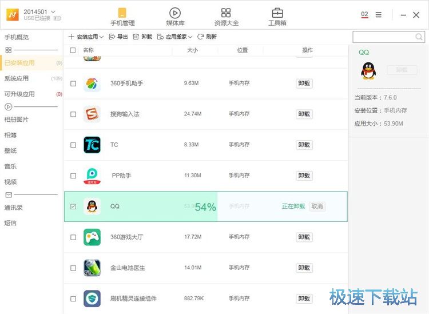
Task: Click the 刷新 refresh icon in toolbar
Action: coord(201,37)
